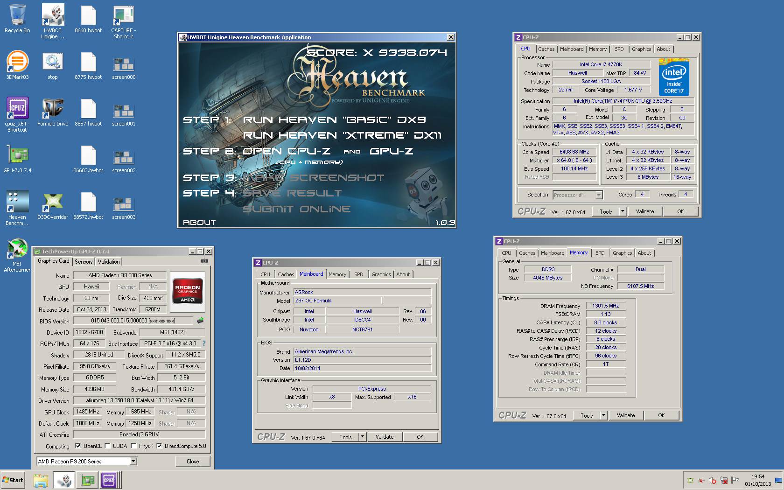784x490 pixels.
Task: Click GPU-Z link in Heaven app
Action: [391, 151]
